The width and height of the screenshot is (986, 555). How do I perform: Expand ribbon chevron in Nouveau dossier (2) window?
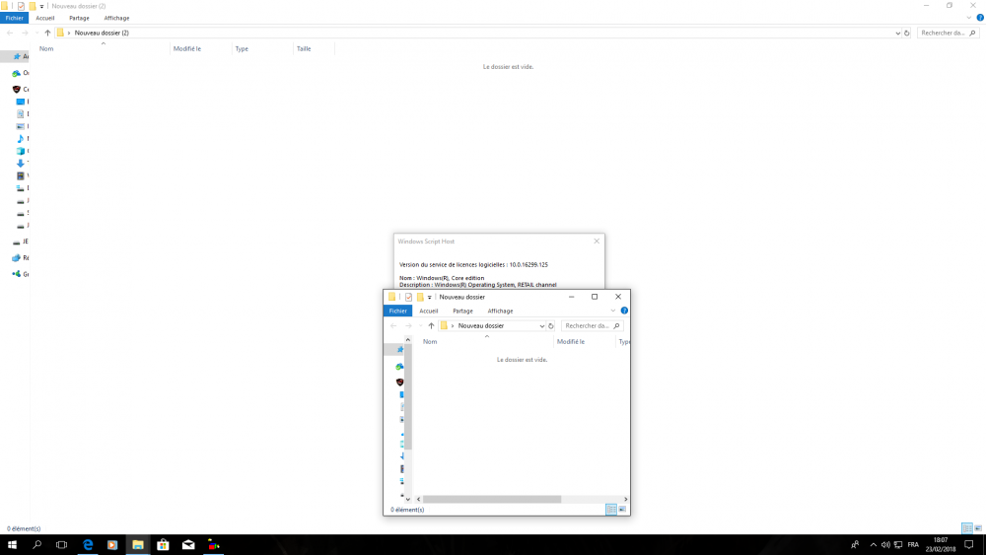[x=969, y=18]
